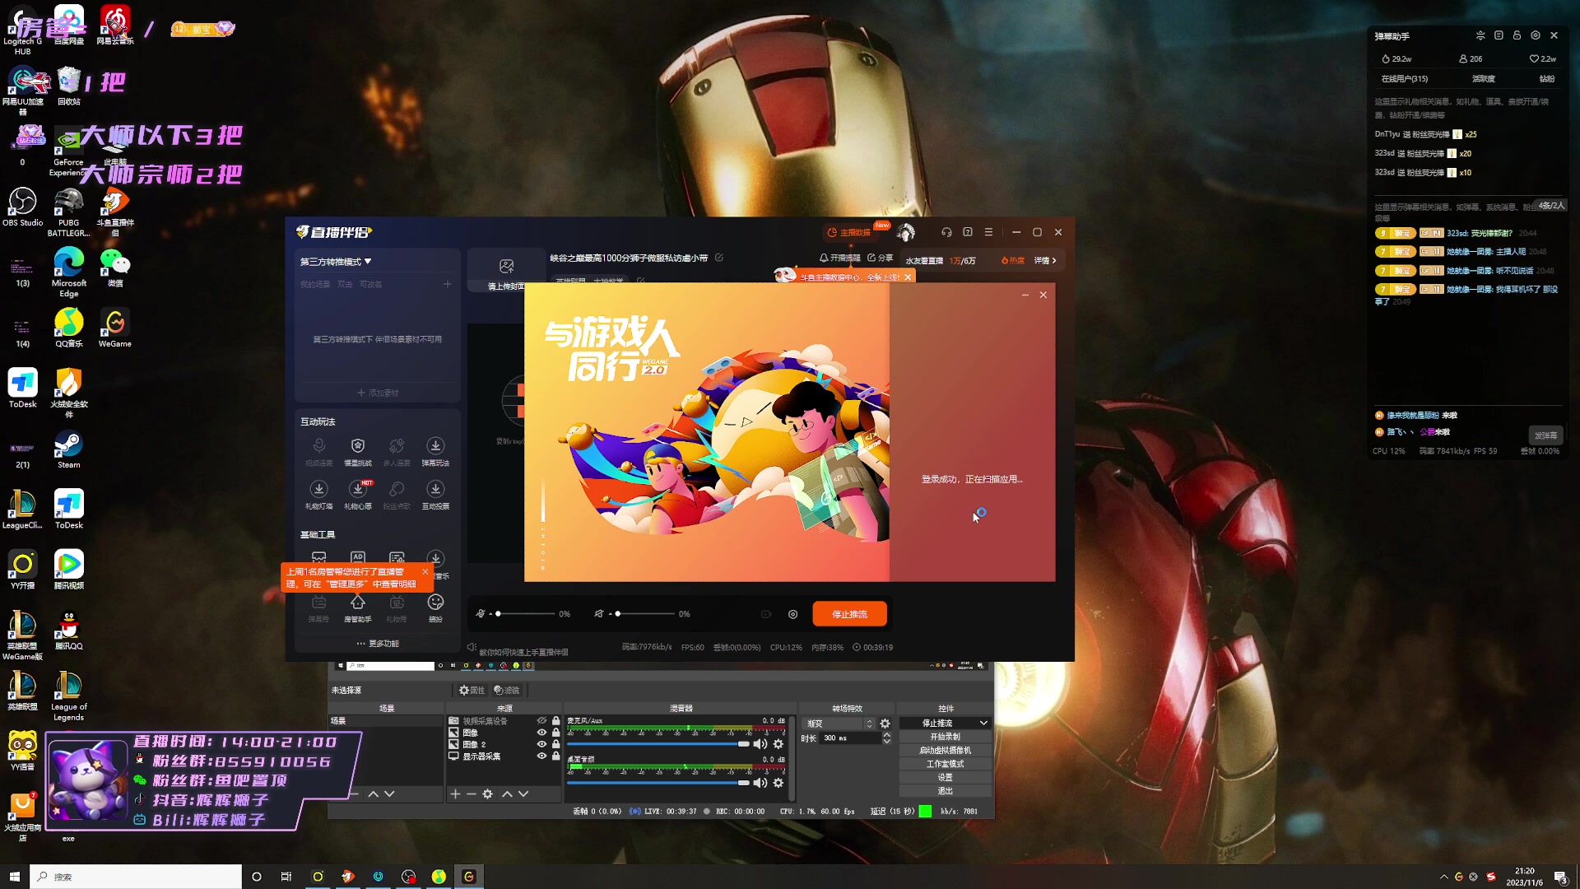Expand 第三方转推模式 dropdown
This screenshot has width=1580, height=889.
coord(336,262)
